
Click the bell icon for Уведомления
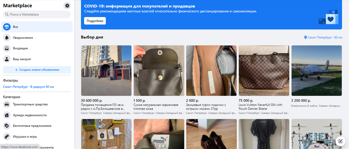click(7, 37)
